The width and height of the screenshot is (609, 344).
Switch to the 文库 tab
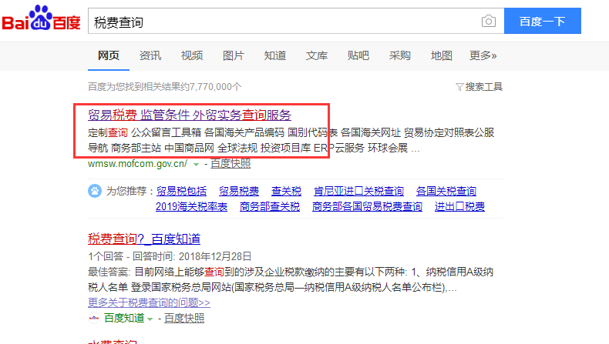coord(317,55)
